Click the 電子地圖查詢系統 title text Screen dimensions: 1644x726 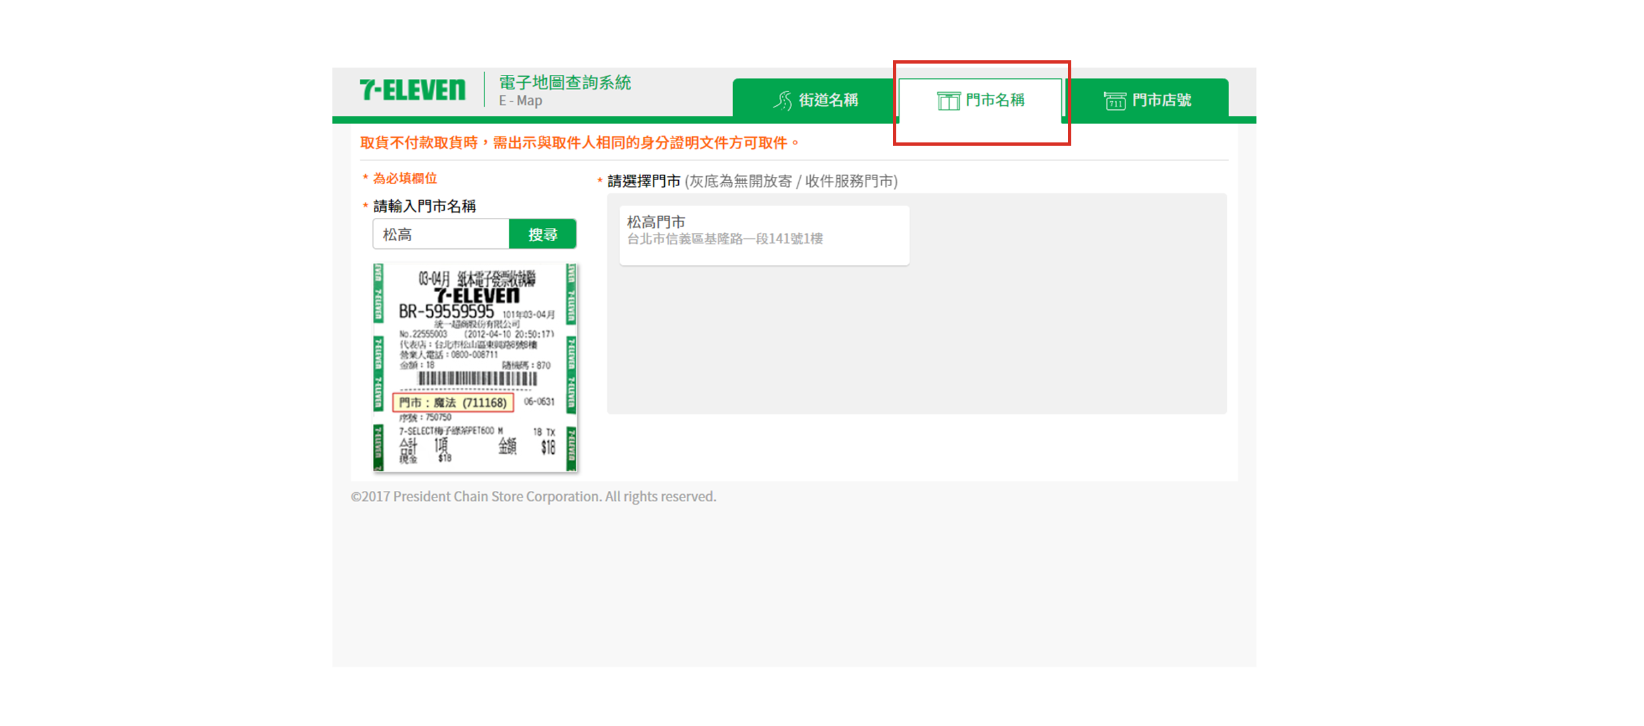(x=565, y=83)
